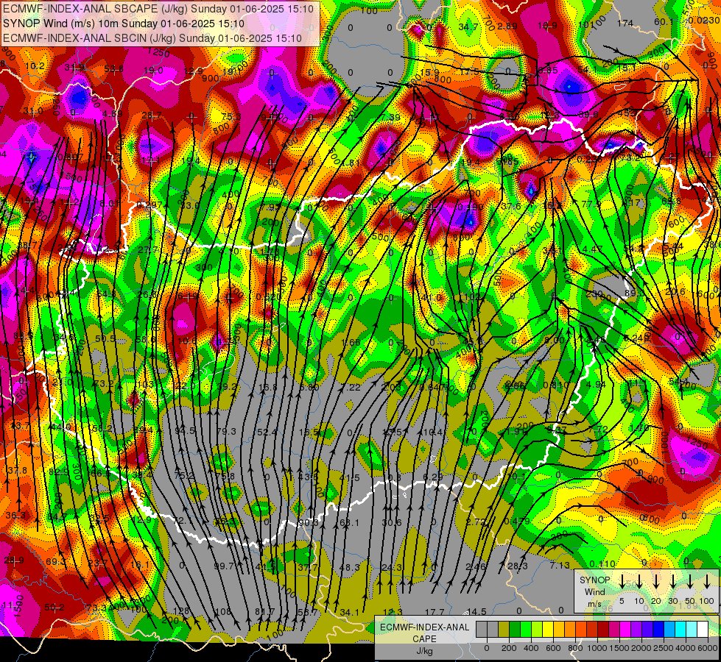Click the 99.7 value on the map
The width and height of the screenshot is (721, 662).
224,566
